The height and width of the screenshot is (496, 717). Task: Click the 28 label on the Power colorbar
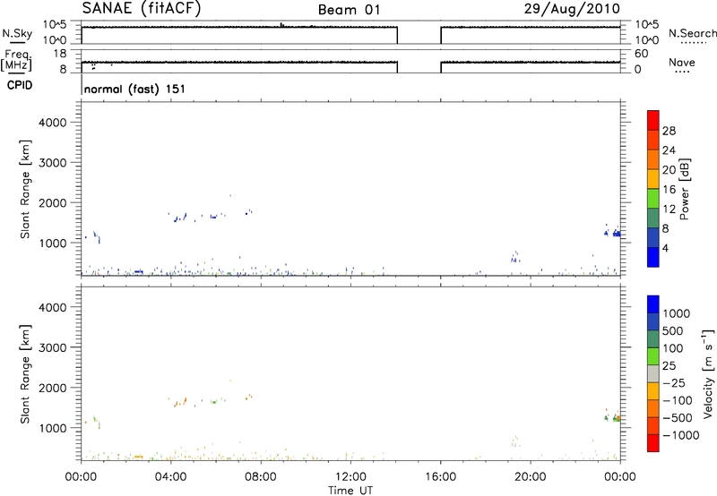(669, 131)
